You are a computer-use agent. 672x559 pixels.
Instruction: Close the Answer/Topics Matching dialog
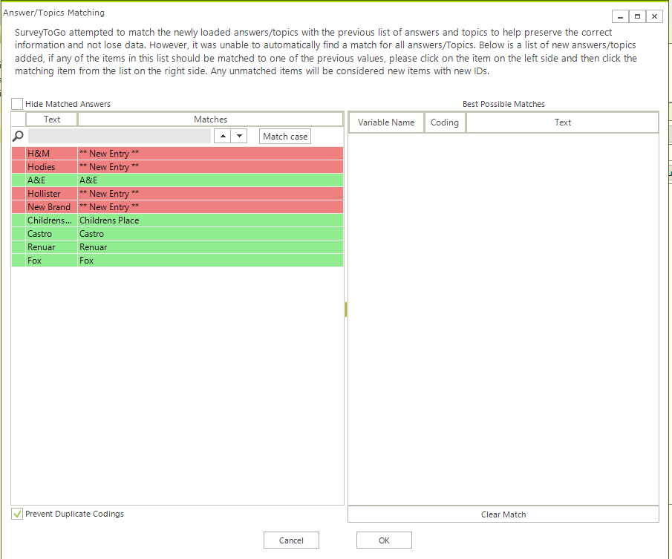click(654, 17)
